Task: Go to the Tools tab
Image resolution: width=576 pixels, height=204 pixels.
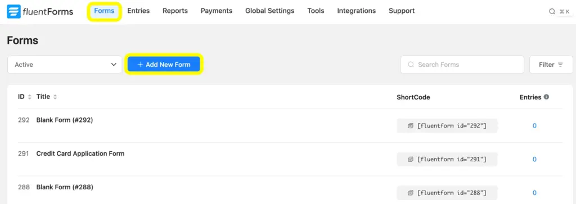Action: [x=316, y=11]
